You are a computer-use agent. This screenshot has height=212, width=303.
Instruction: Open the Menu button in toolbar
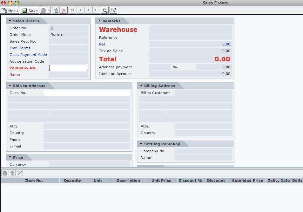[x=10, y=10]
